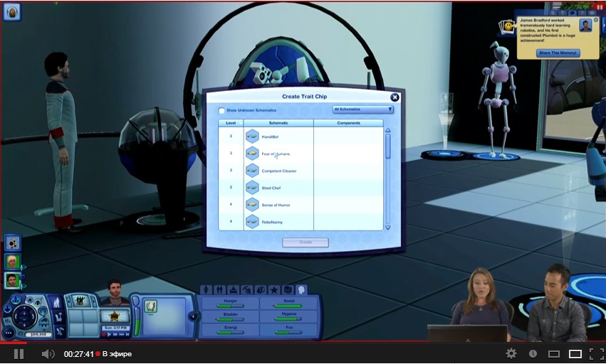This screenshot has height=364, width=606.
Task: Open video player settings gear
Action: click(x=511, y=353)
